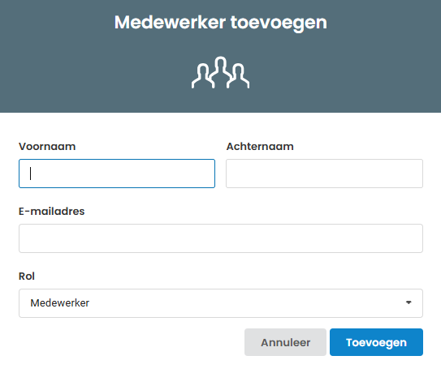Cancel via the Annuleer button
The image size is (441, 373).
tap(285, 342)
